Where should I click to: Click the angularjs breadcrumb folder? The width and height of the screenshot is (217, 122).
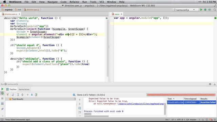[x=7, y=10]
